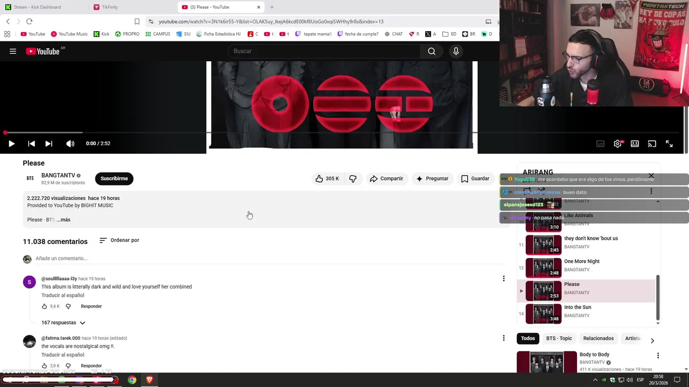
Task: Reply to soullllllaaaa-l3y comment
Action: coord(91,306)
